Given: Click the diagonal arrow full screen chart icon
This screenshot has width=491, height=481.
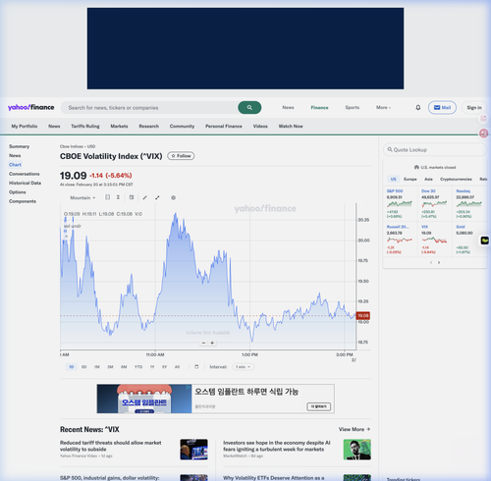Looking at the screenshot, I should point(157,197).
